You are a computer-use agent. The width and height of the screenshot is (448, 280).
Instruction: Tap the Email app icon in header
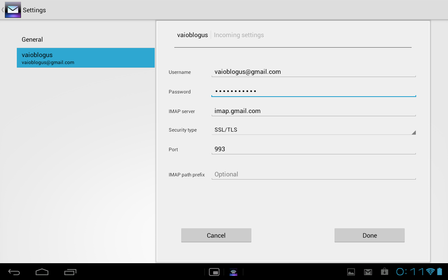pos(13,10)
